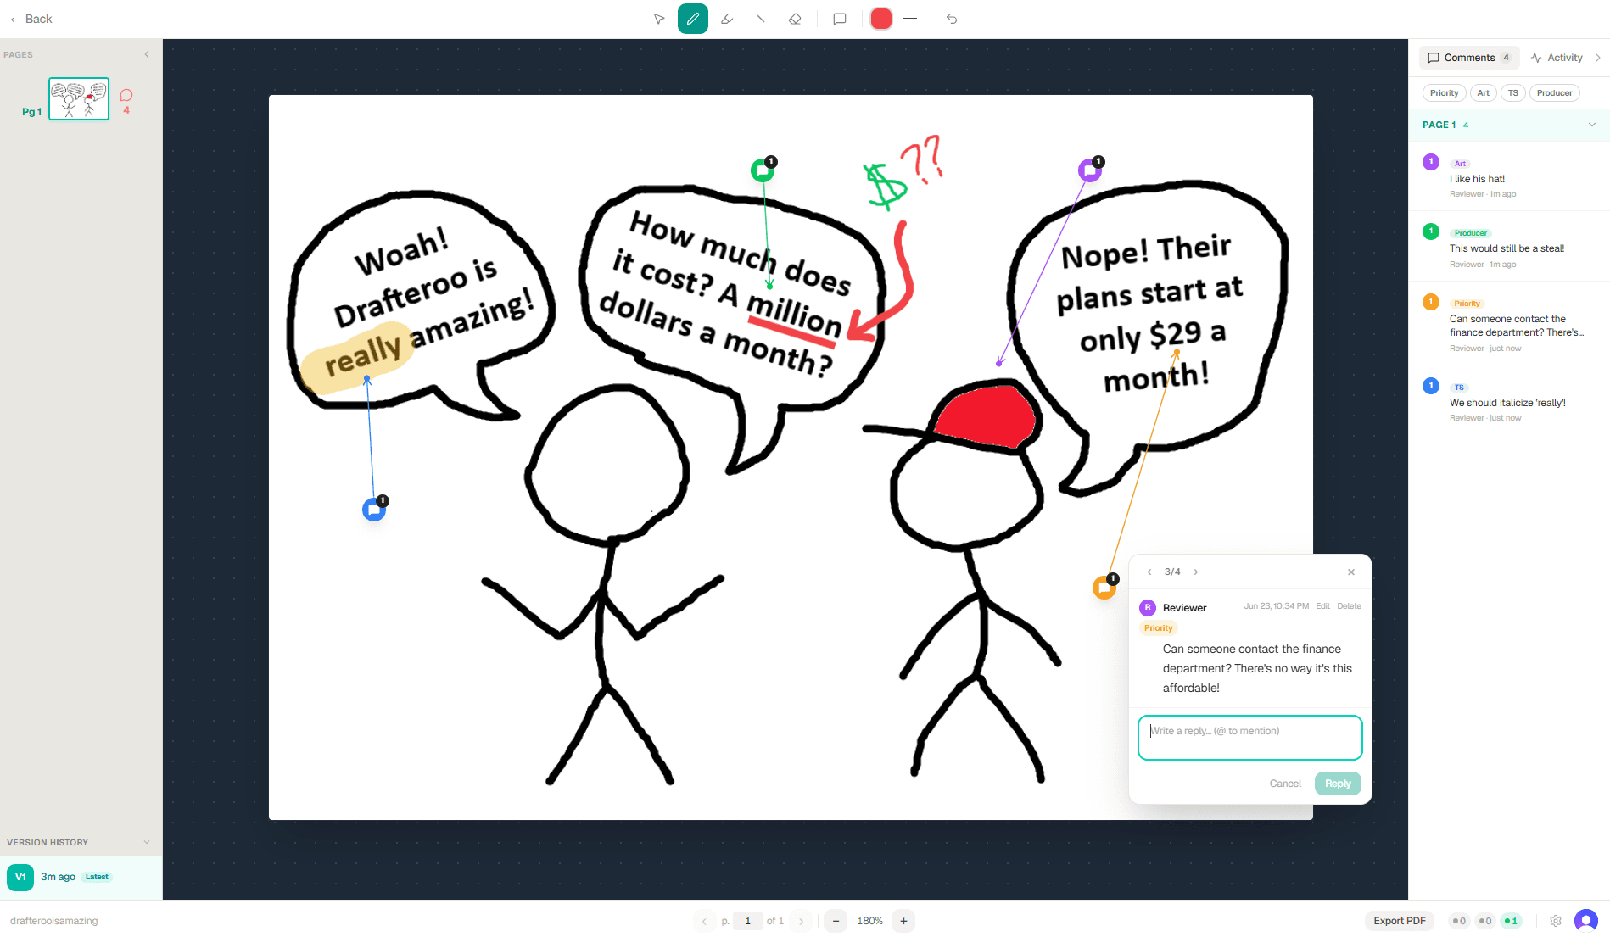The height and width of the screenshot is (937, 1610).
Task: Cancel the reply
Action: (x=1285, y=784)
